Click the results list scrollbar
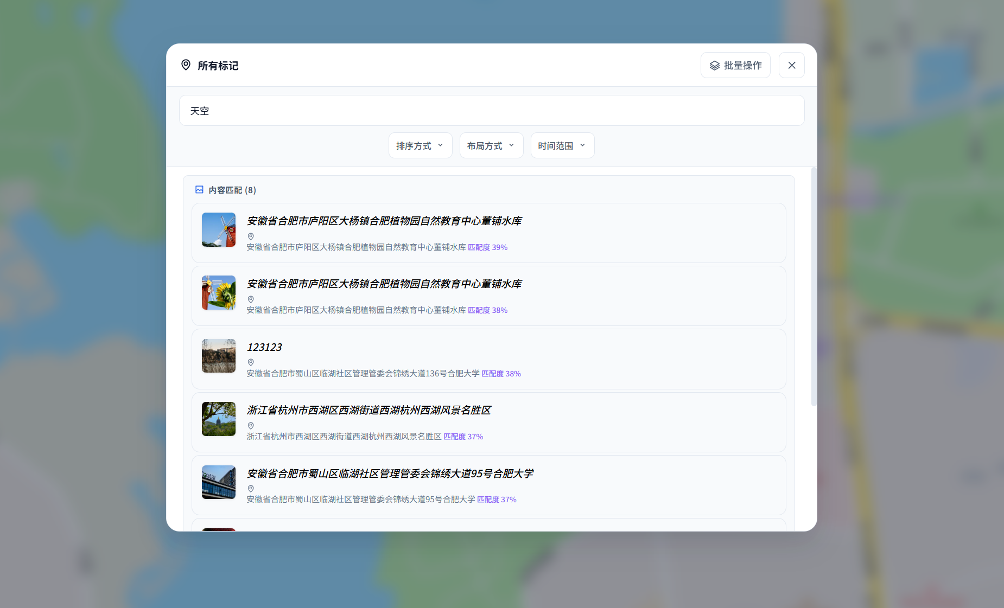The height and width of the screenshot is (608, 1004). (814, 286)
